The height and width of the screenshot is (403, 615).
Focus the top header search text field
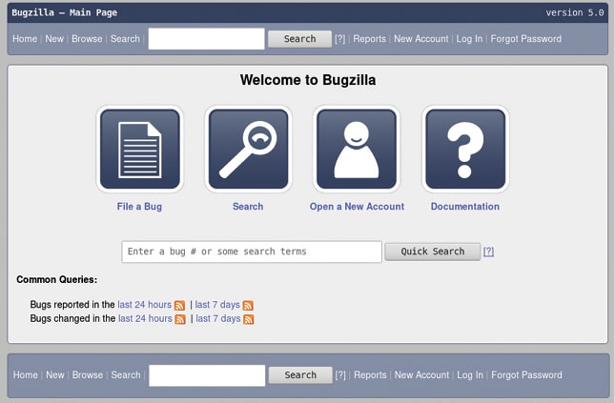(x=206, y=39)
